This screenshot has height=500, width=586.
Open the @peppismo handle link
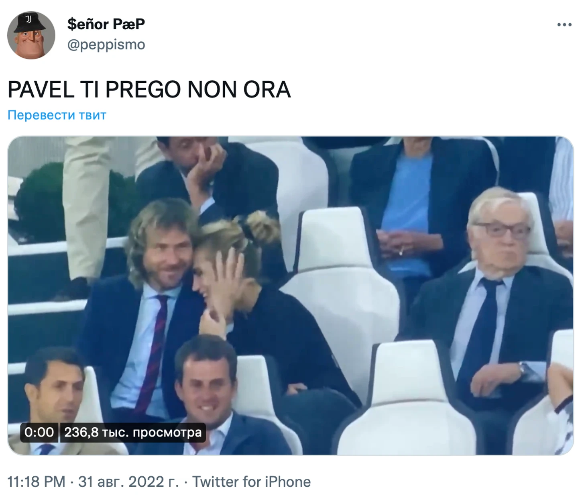tap(106, 45)
